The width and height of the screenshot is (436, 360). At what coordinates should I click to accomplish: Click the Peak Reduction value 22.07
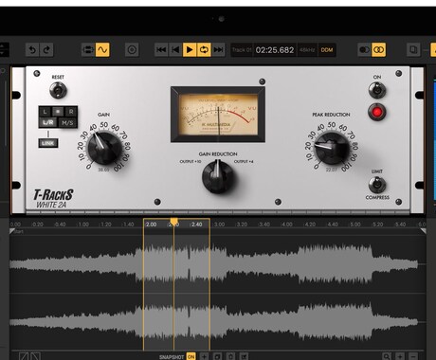332,170
